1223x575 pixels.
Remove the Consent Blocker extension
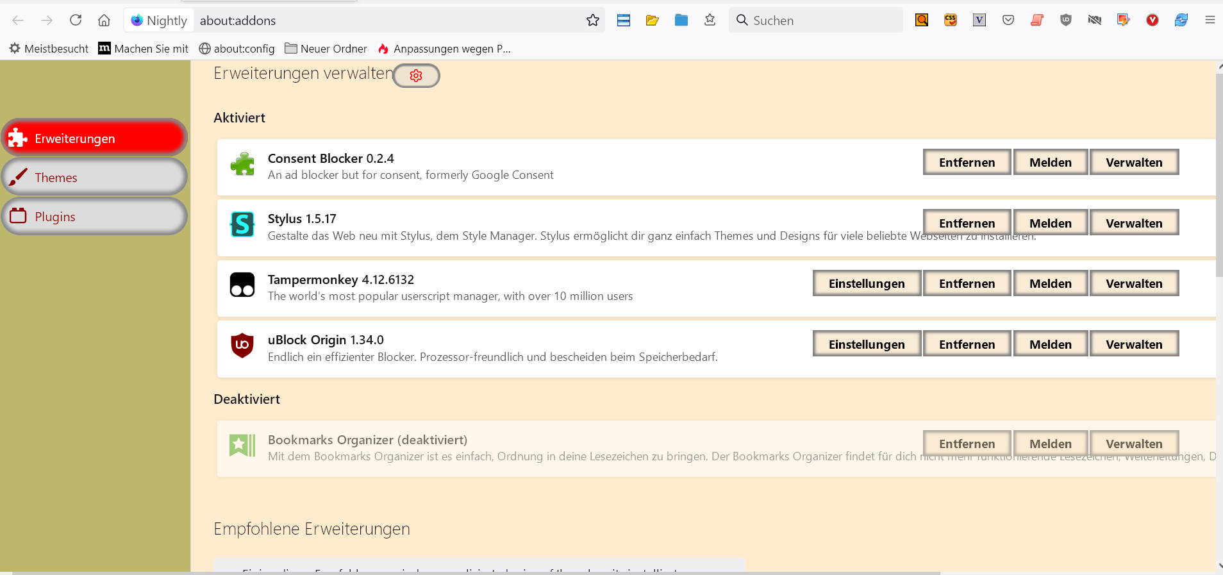[967, 162]
